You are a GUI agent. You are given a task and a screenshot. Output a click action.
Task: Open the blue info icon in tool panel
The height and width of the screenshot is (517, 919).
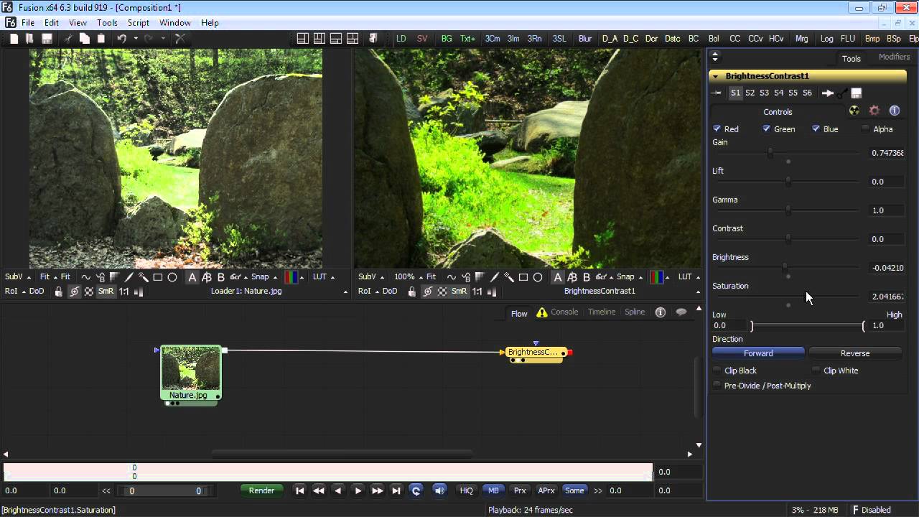coord(895,111)
